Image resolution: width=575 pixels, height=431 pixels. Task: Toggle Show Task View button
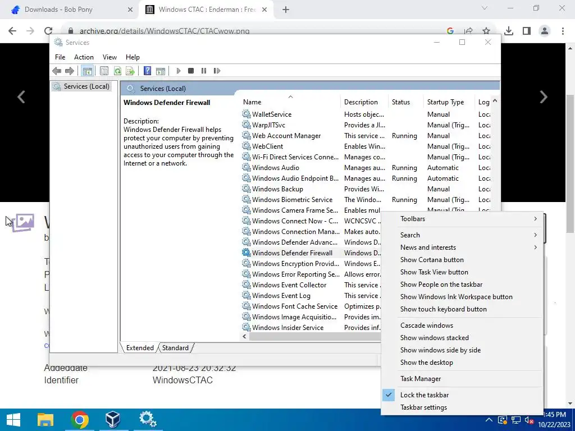click(462, 272)
